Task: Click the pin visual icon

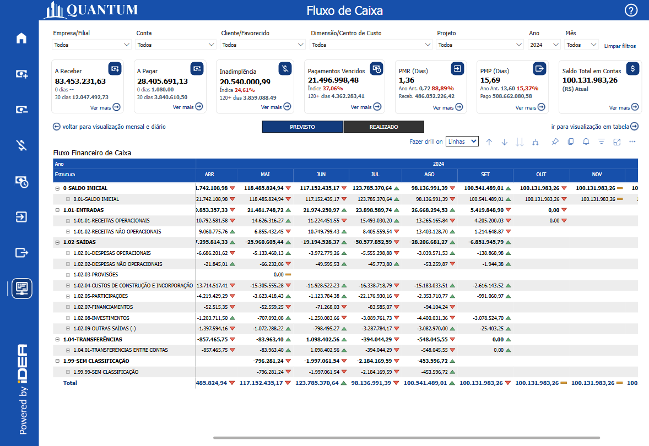Action: [555, 142]
